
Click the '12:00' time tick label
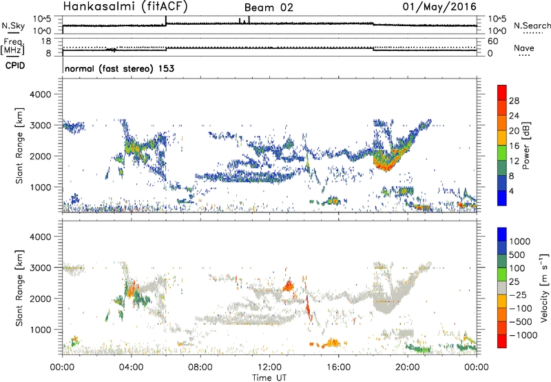click(269, 368)
